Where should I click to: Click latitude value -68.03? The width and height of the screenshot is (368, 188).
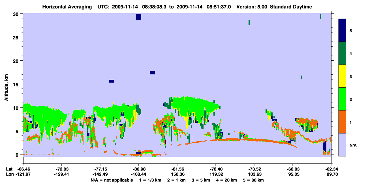(x=292, y=169)
